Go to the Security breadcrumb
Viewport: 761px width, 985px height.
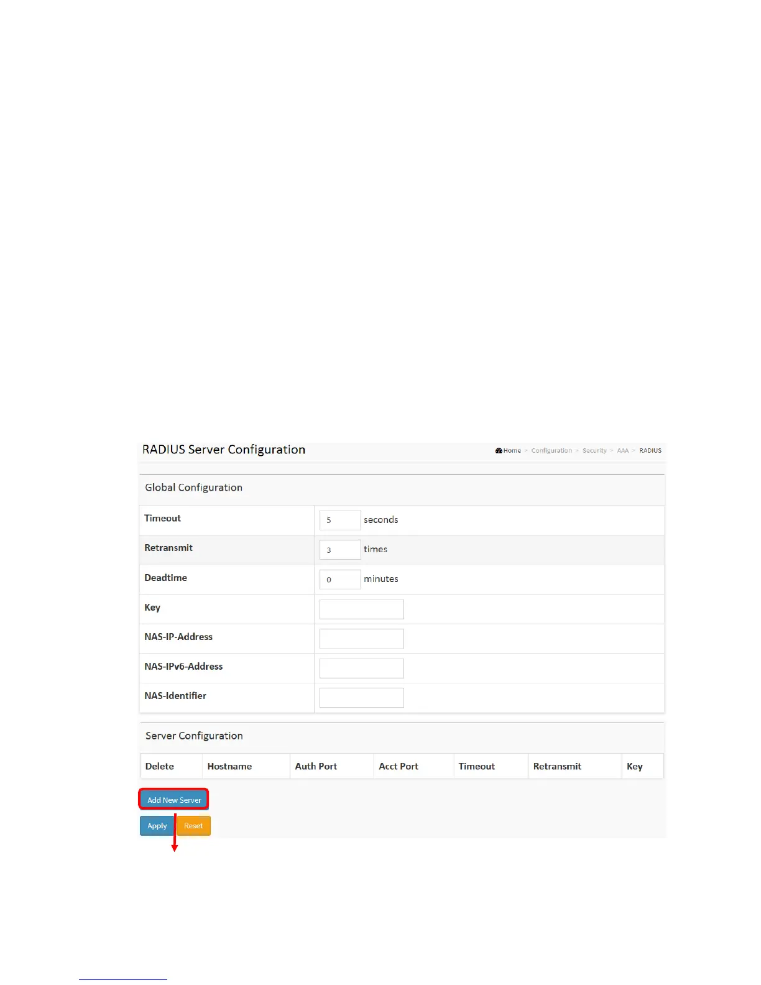(594, 450)
